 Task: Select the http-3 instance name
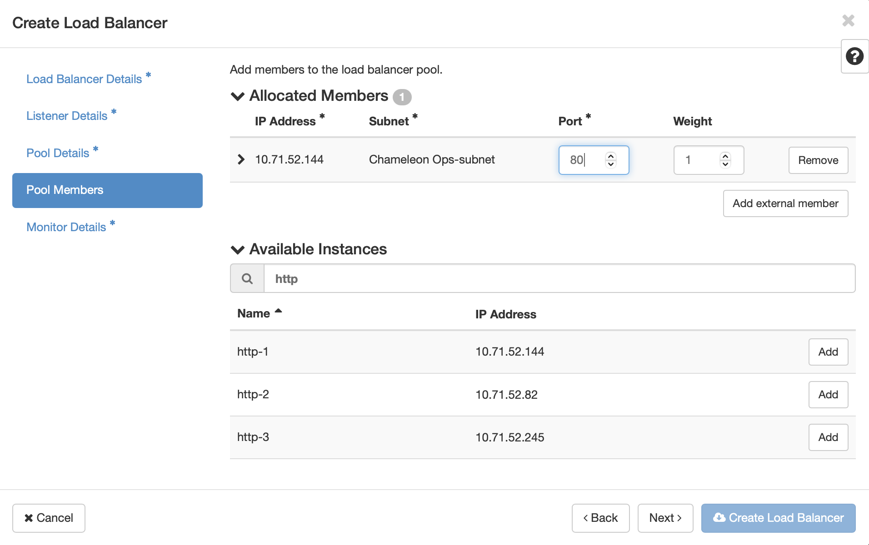click(253, 437)
